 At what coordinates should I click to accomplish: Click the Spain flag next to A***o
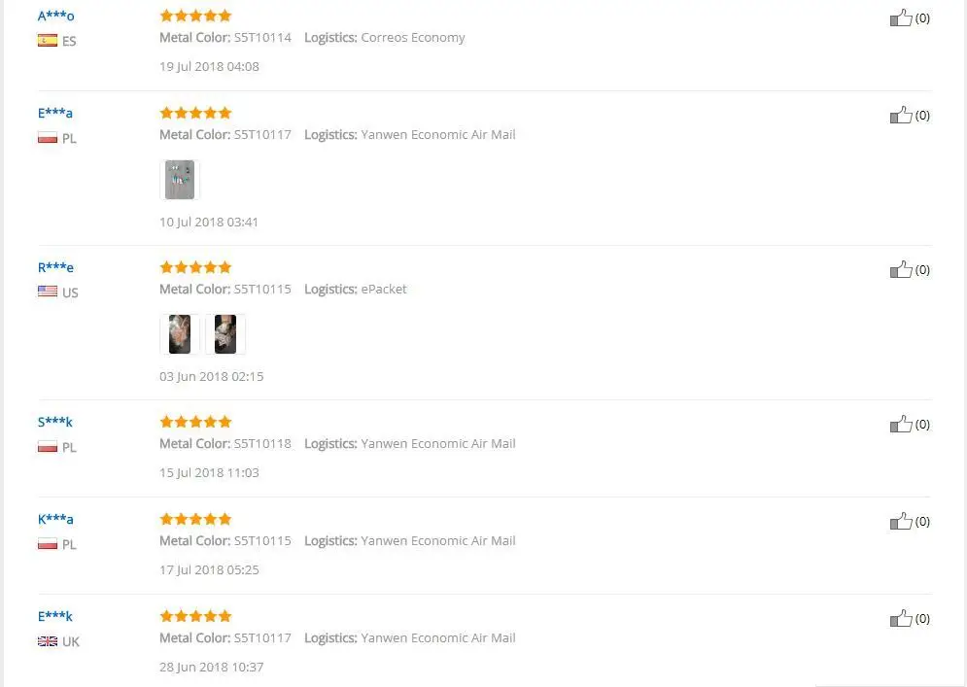(x=47, y=40)
